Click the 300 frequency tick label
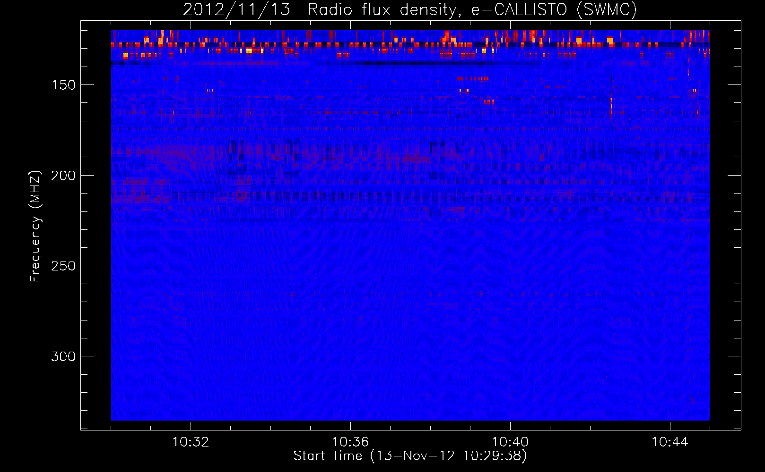The width and height of the screenshot is (765, 472). [x=63, y=356]
